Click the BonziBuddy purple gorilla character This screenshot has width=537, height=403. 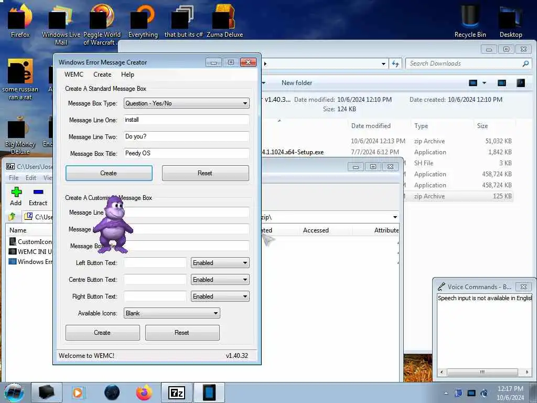(x=112, y=225)
